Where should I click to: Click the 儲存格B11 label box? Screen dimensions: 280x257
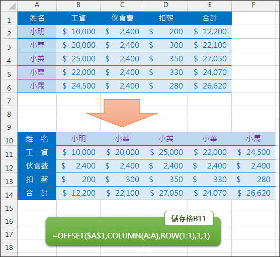tap(189, 218)
